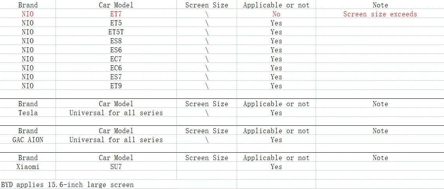Select the red ET7 car model cell
Viewport: 444px width, 189px height.
pos(116,14)
